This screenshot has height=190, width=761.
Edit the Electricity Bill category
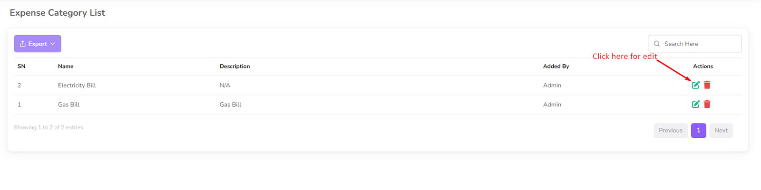tap(695, 85)
